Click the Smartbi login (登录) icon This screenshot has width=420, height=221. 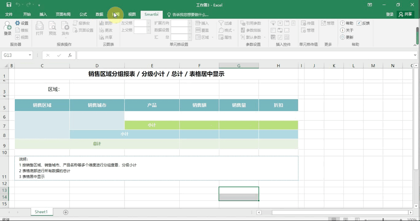pyautogui.click(x=7, y=27)
